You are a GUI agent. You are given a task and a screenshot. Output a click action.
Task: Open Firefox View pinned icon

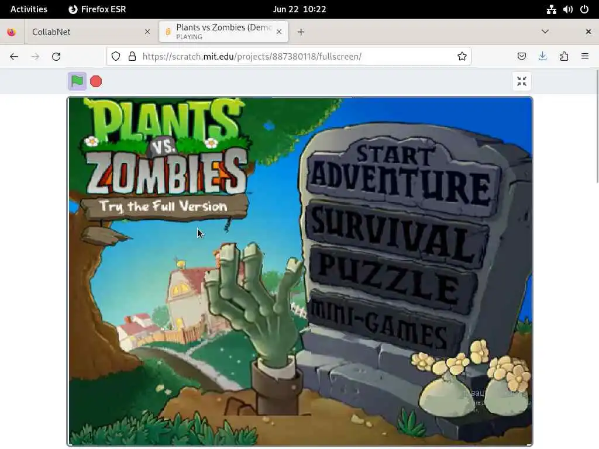pos(12,32)
